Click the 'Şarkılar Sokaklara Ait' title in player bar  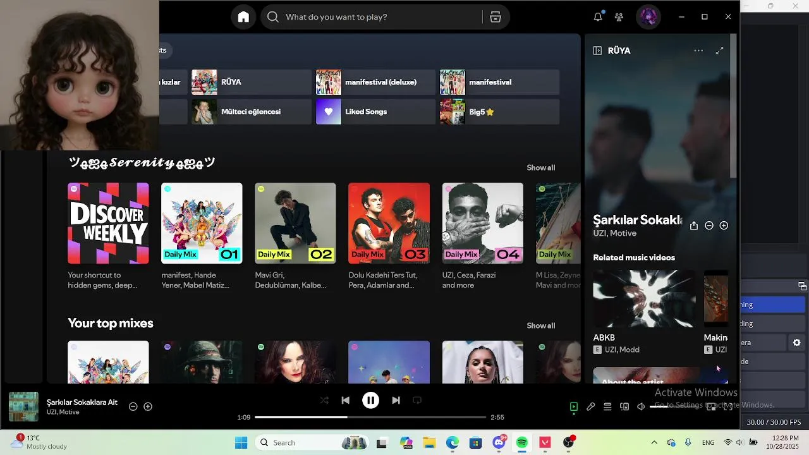click(x=82, y=402)
